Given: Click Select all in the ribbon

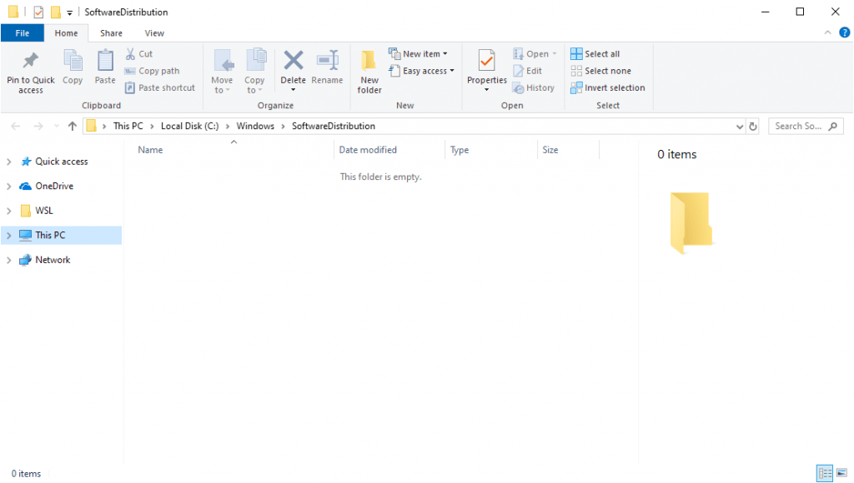Looking at the screenshot, I should pyautogui.click(x=595, y=54).
